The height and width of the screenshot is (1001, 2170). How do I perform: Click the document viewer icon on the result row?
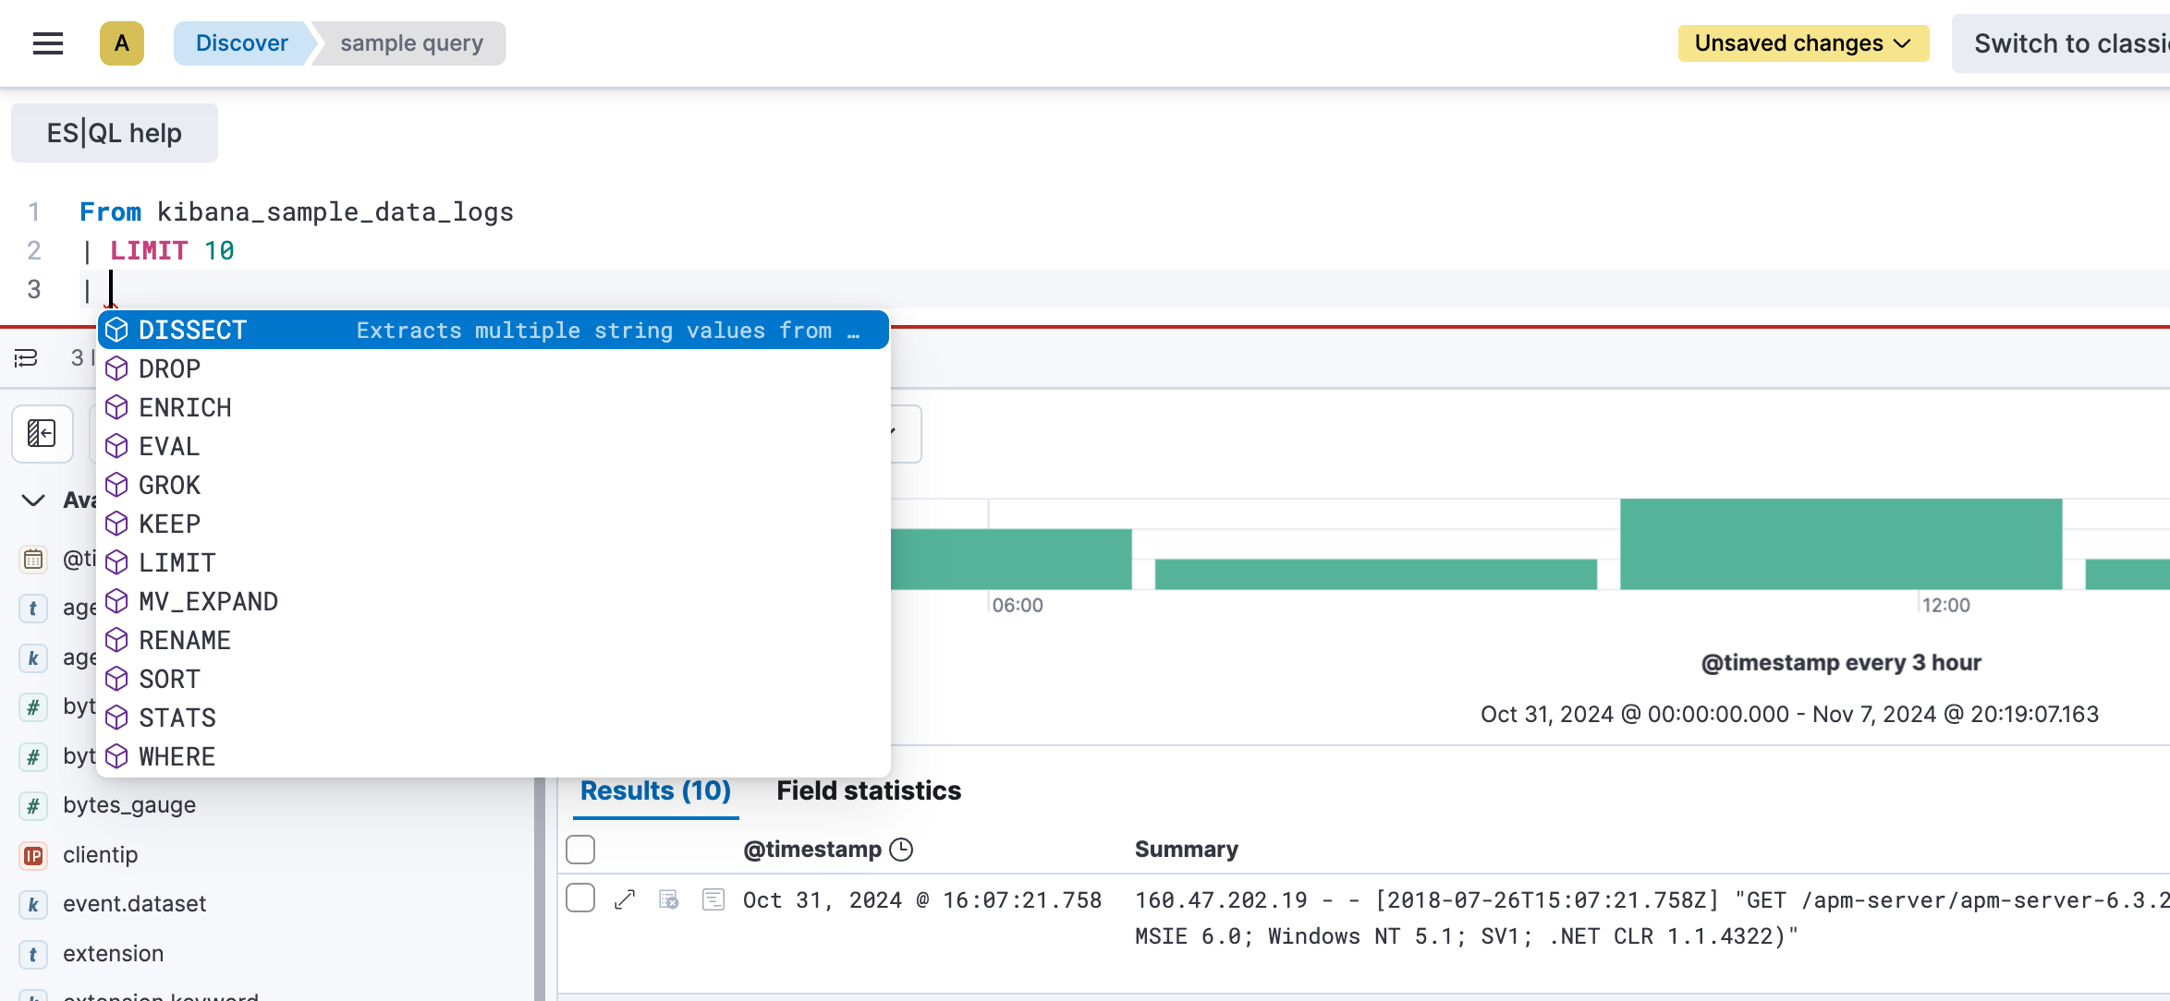[x=713, y=898]
